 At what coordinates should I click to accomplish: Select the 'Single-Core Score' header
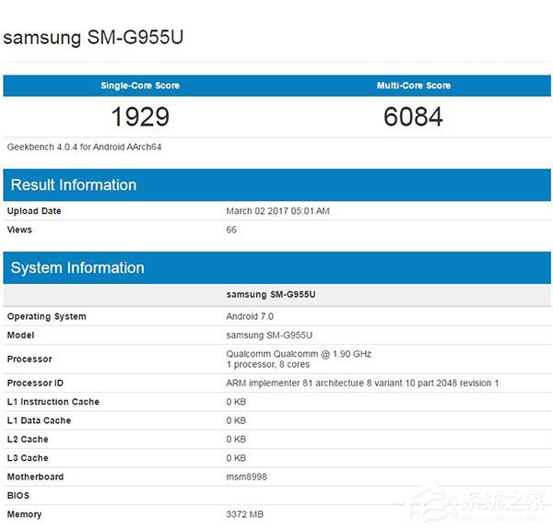tap(140, 86)
